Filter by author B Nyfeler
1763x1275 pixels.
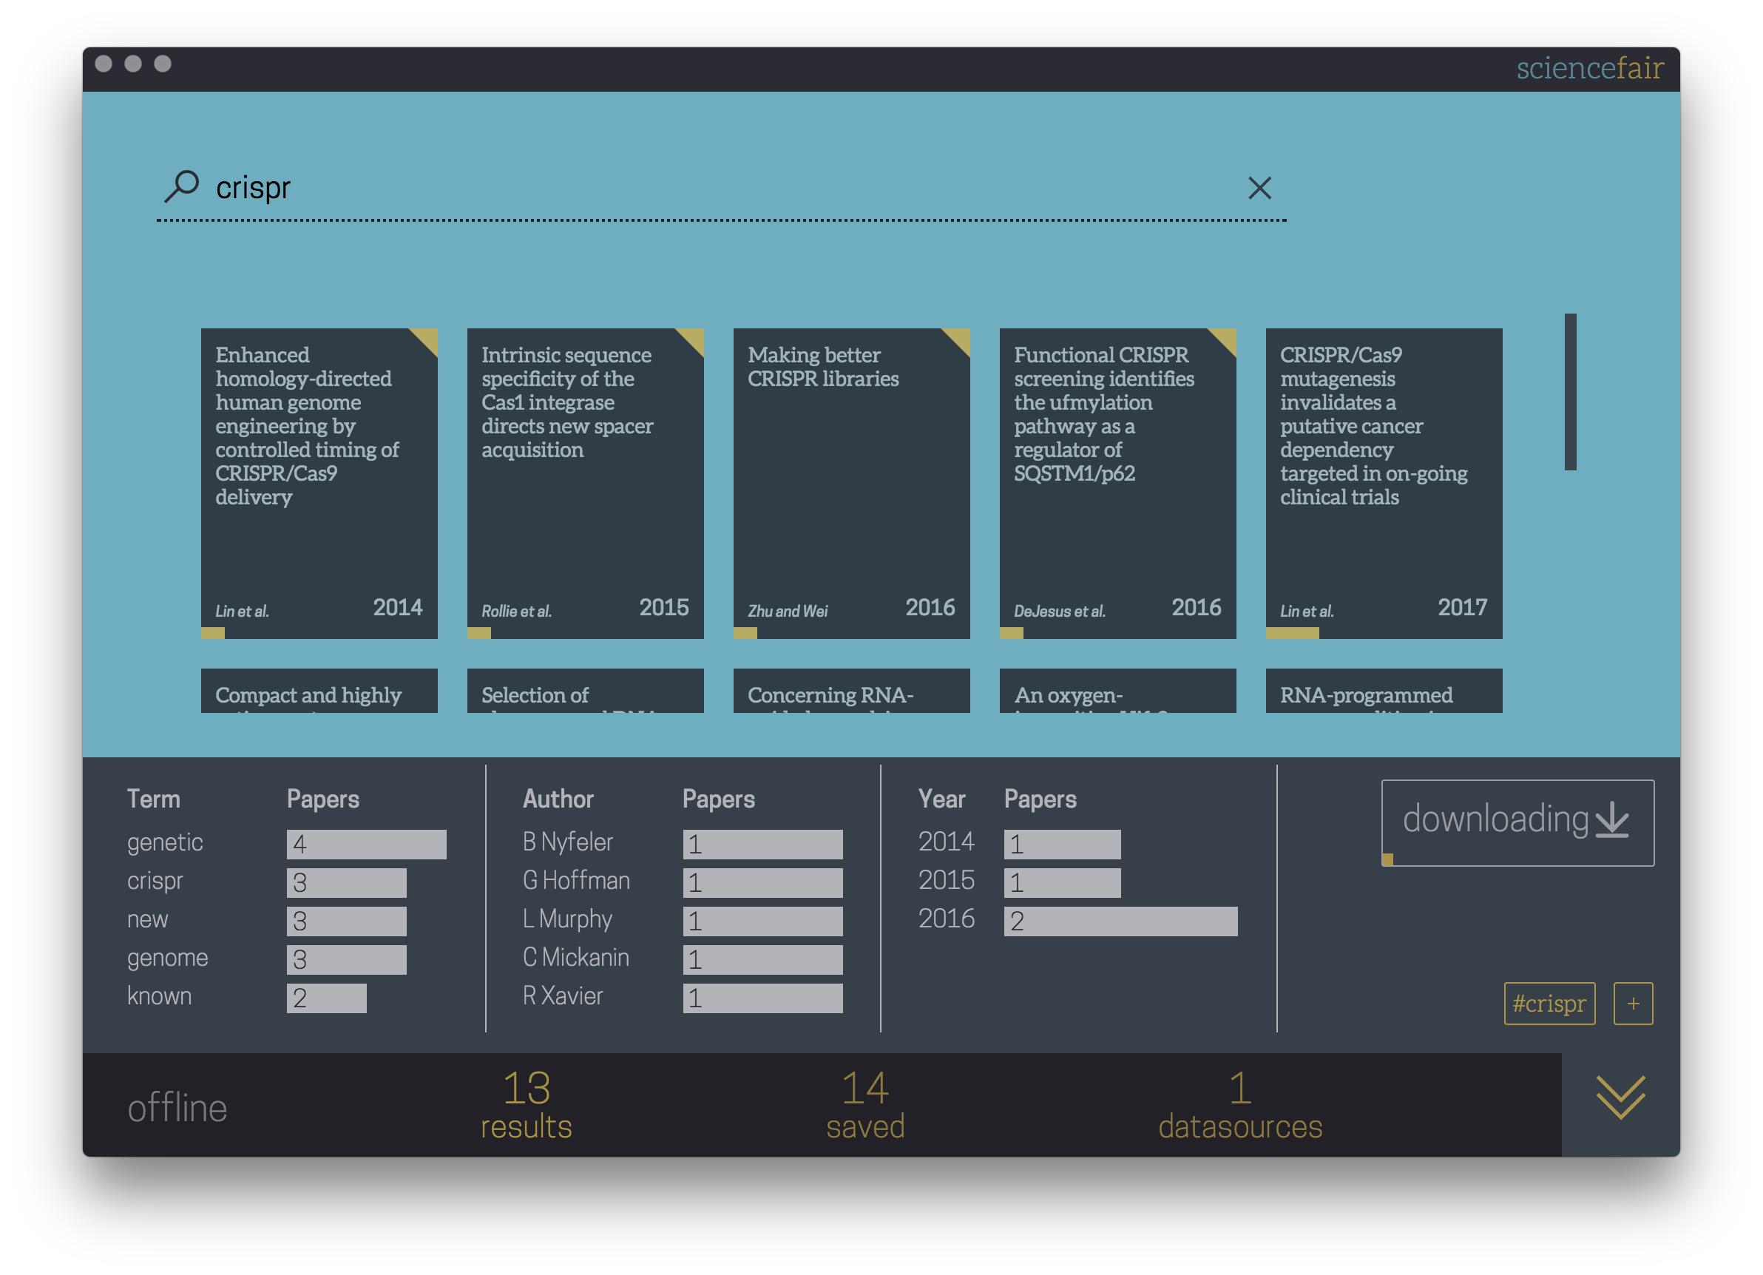[567, 843]
